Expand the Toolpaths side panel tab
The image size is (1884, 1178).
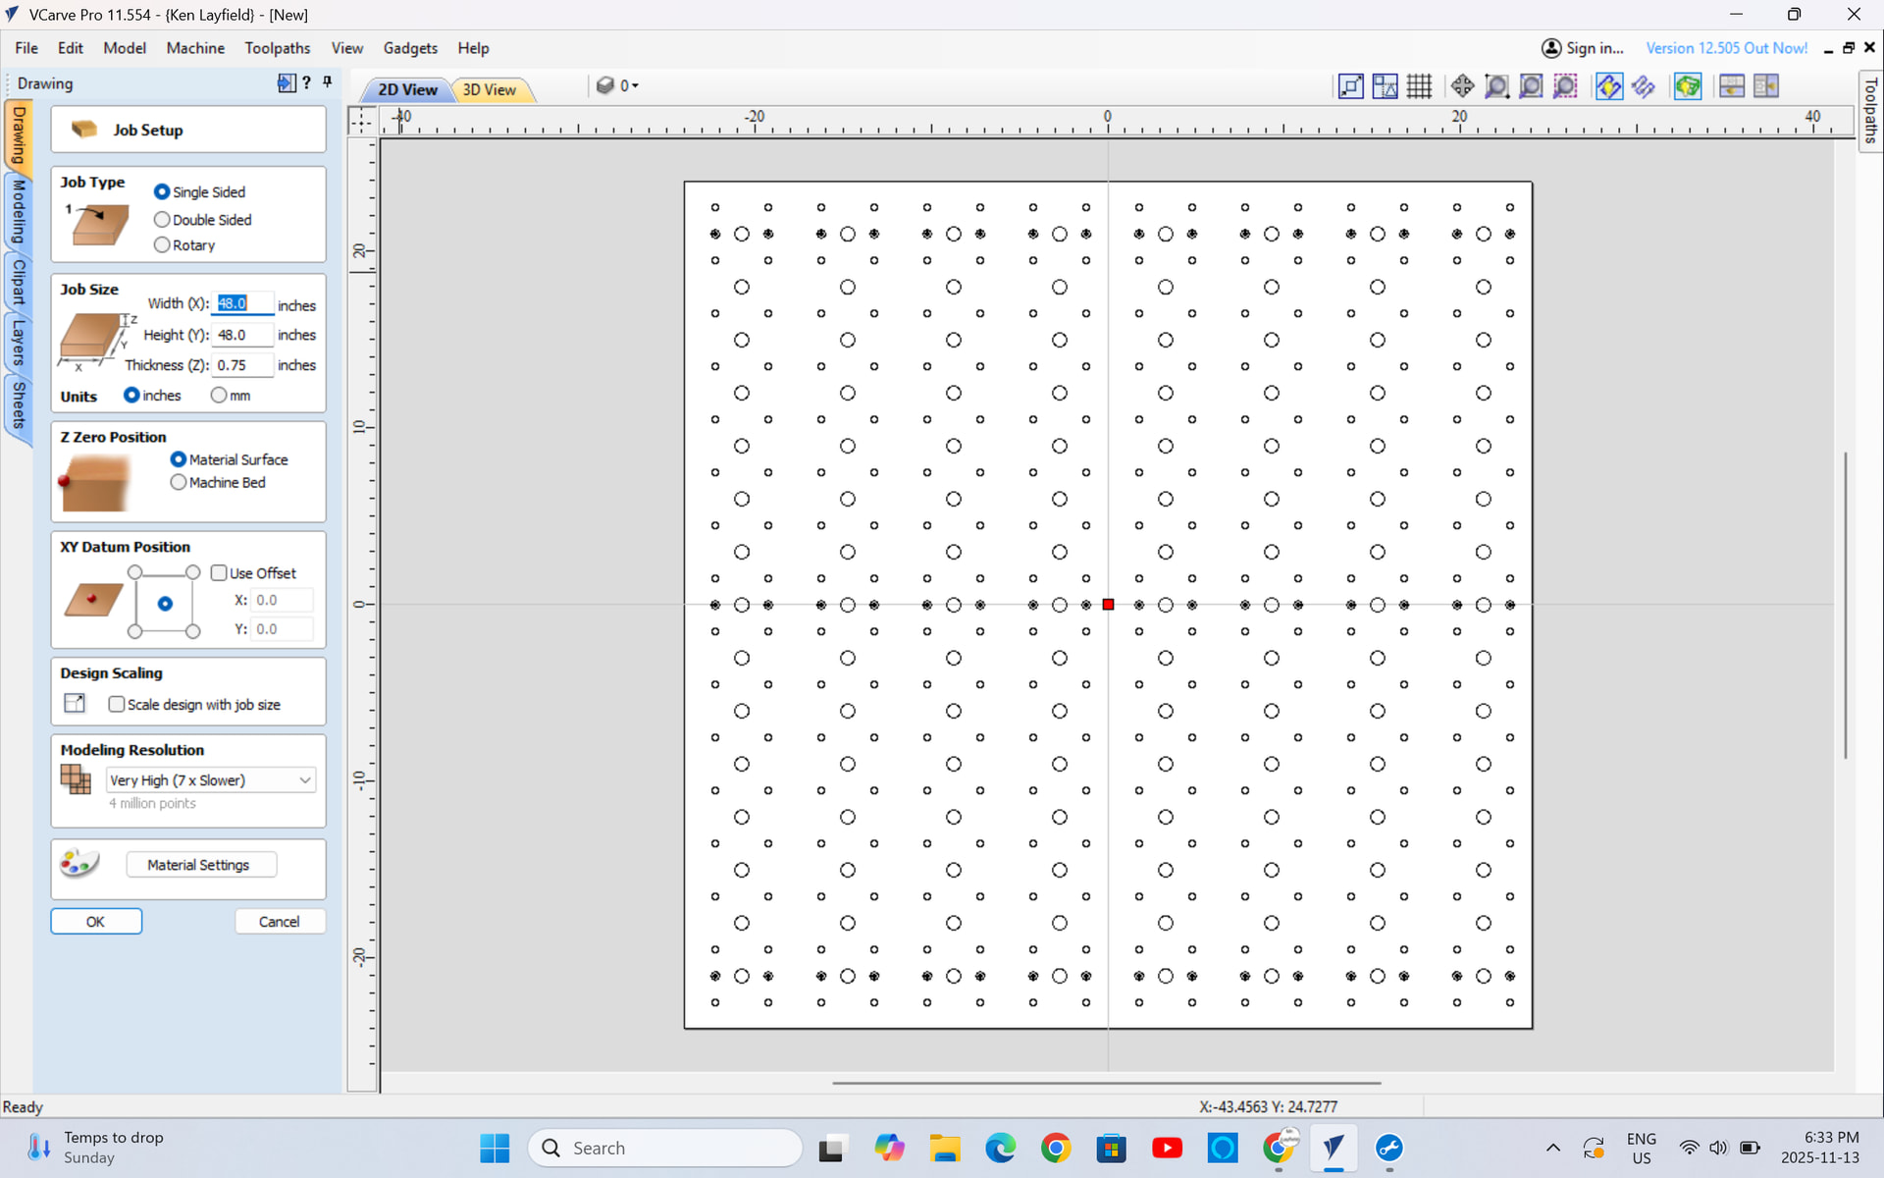(x=1870, y=110)
